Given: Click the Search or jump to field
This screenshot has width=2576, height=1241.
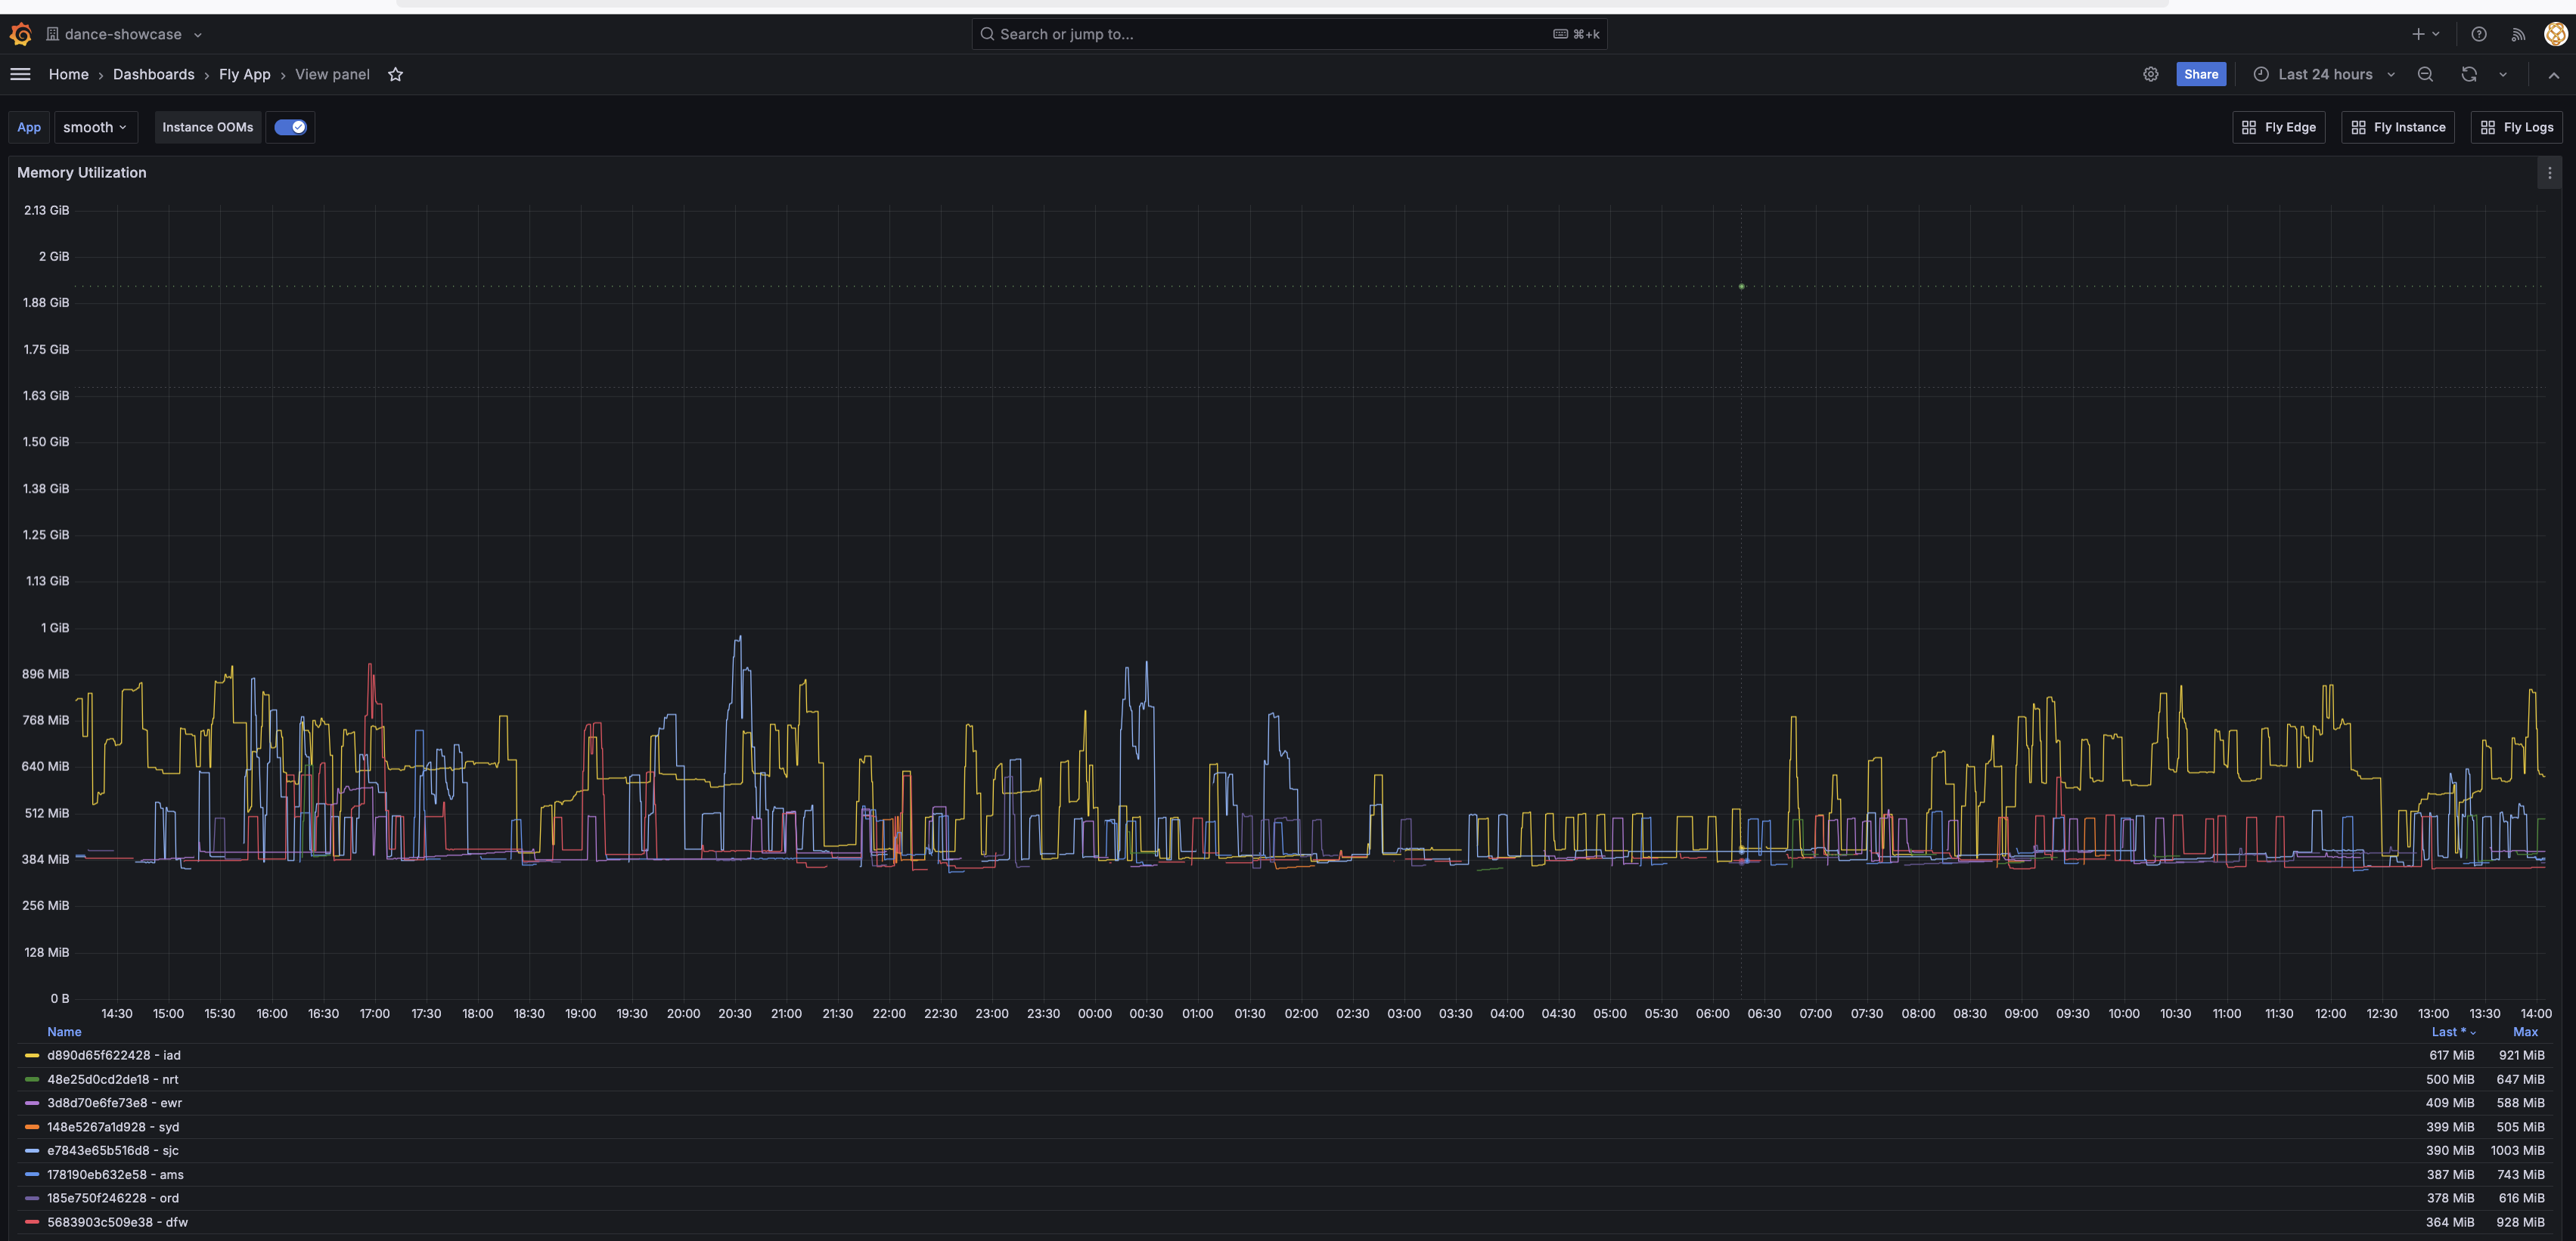Looking at the screenshot, I should (1288, 33).
